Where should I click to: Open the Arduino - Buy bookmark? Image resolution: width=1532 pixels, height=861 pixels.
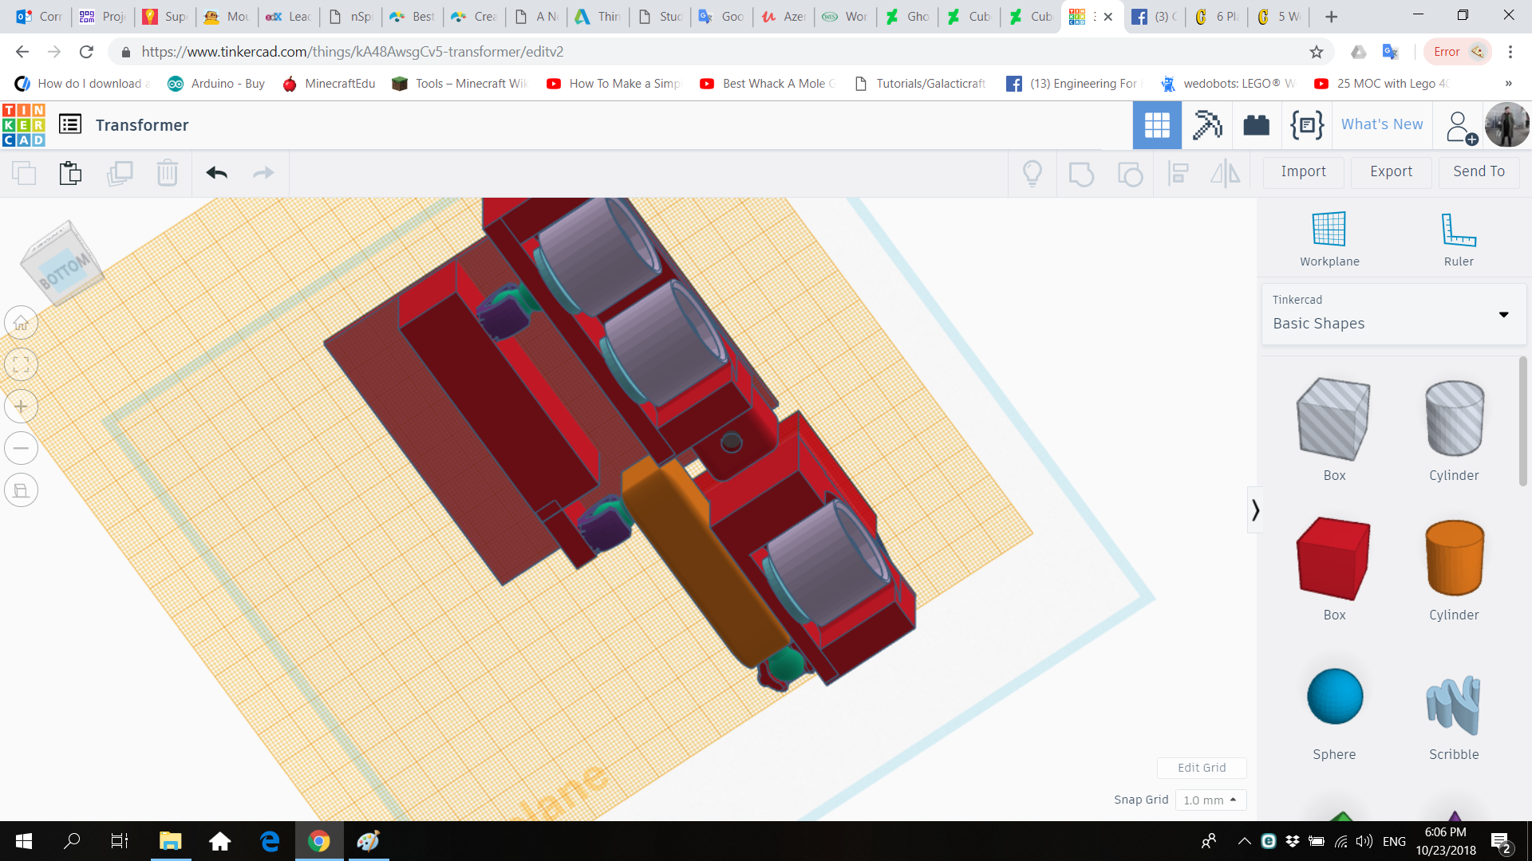click(215, 83)
